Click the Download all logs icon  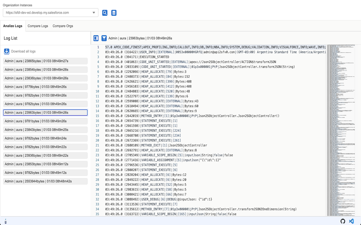[x=7, y=51]
